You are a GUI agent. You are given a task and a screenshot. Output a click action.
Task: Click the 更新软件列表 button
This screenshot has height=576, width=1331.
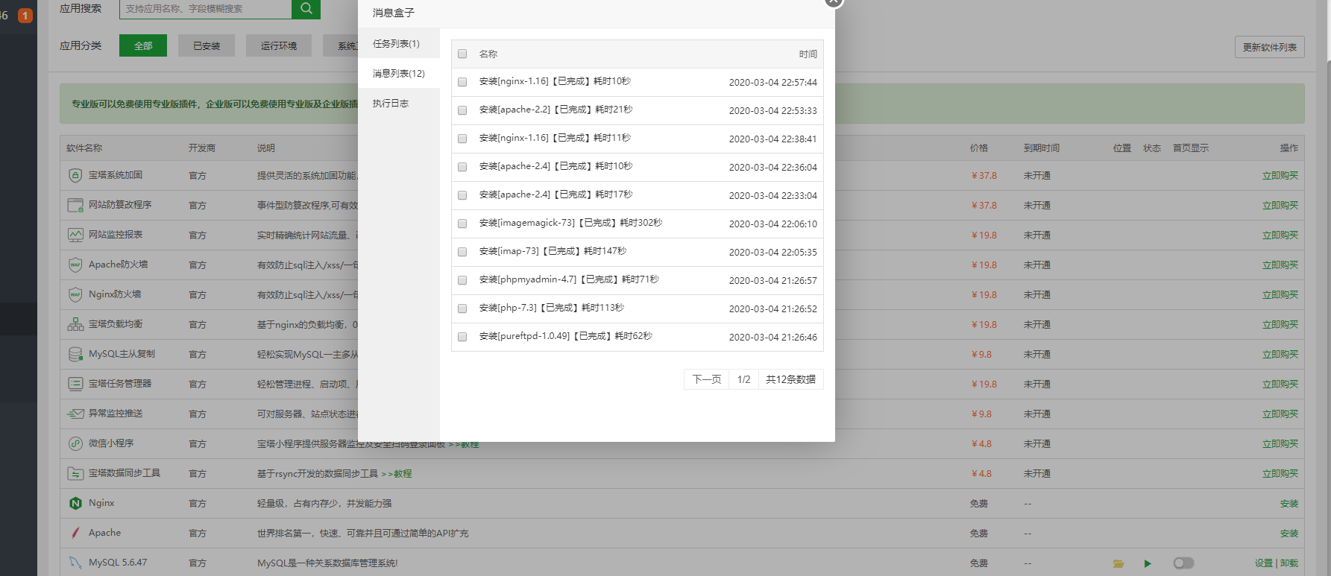tap(1270, 47)
